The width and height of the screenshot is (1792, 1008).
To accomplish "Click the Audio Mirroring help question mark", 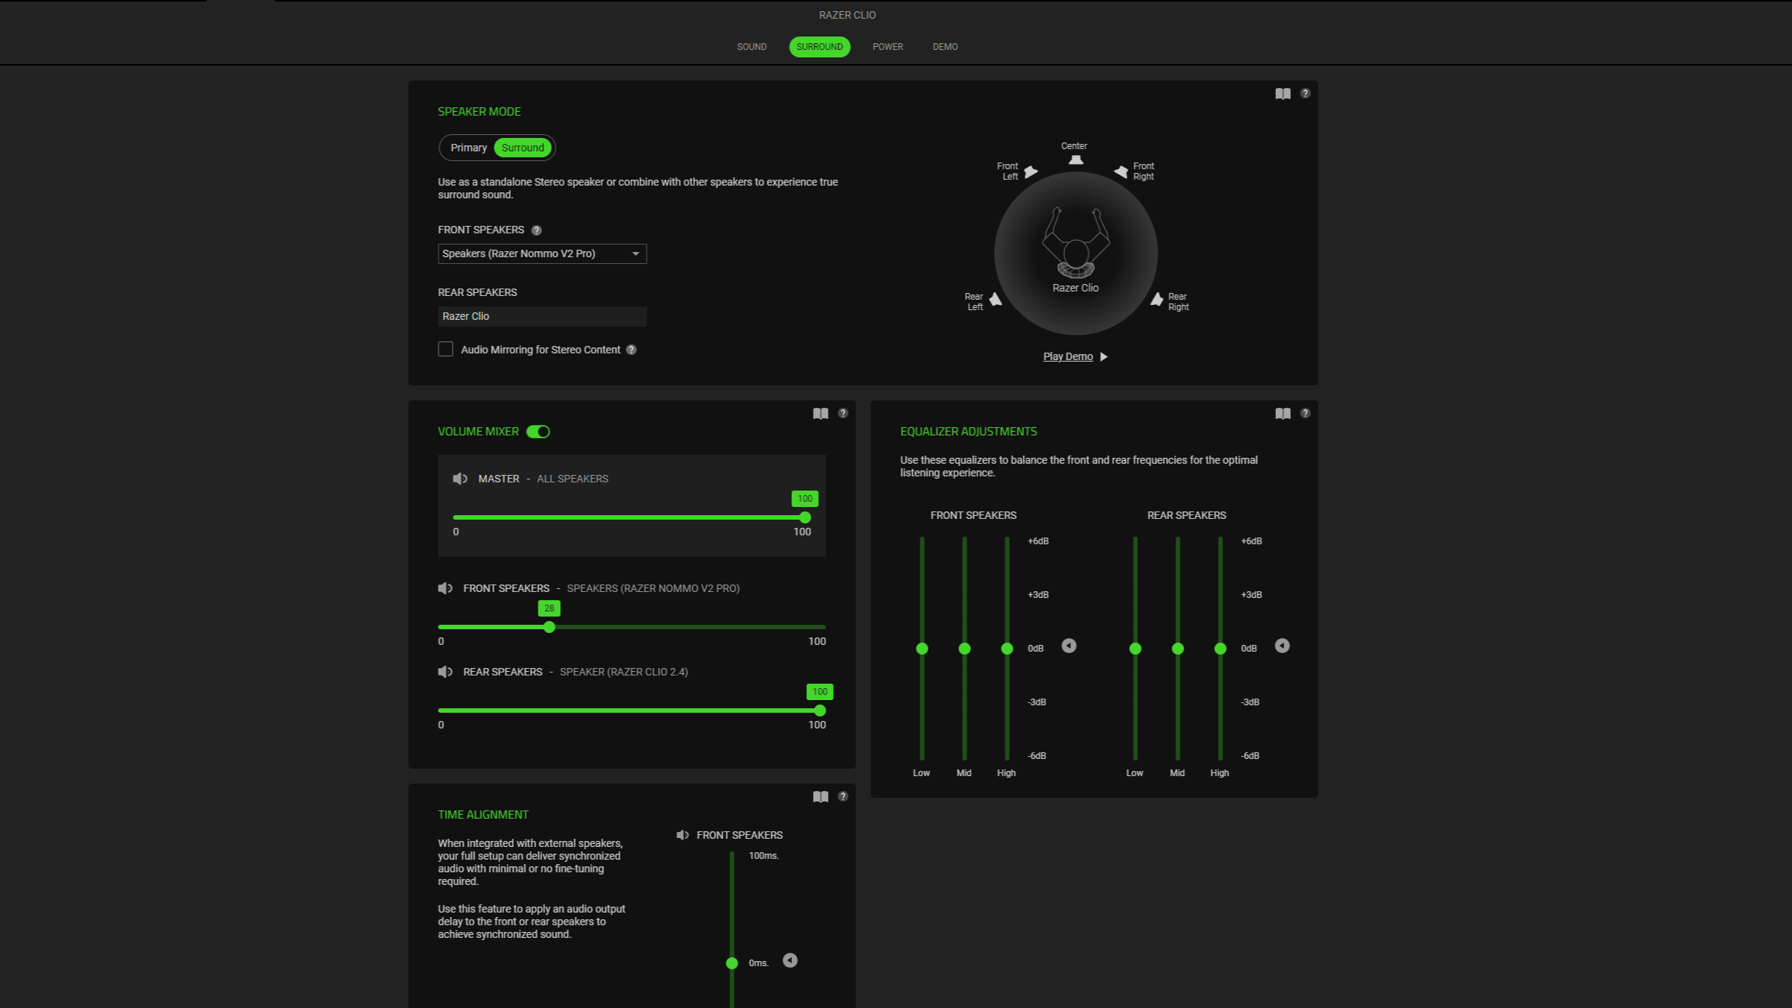I will (631, 350).
